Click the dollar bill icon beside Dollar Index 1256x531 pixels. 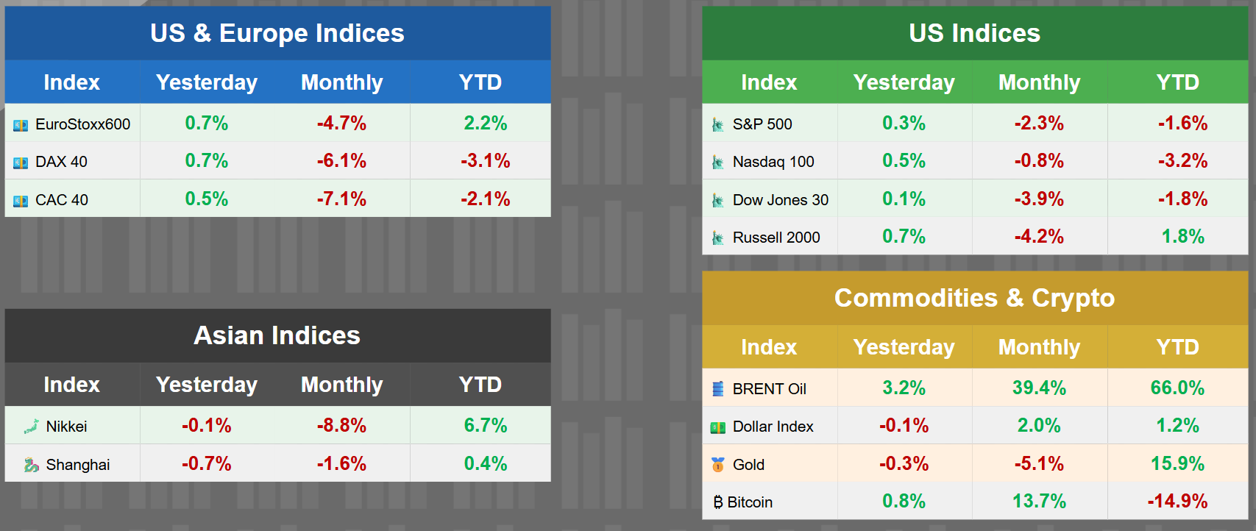pyautogui.click(x=717, y=427)
